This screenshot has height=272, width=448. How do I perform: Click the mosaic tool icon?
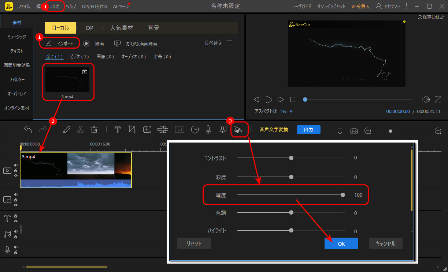[163, 129]
